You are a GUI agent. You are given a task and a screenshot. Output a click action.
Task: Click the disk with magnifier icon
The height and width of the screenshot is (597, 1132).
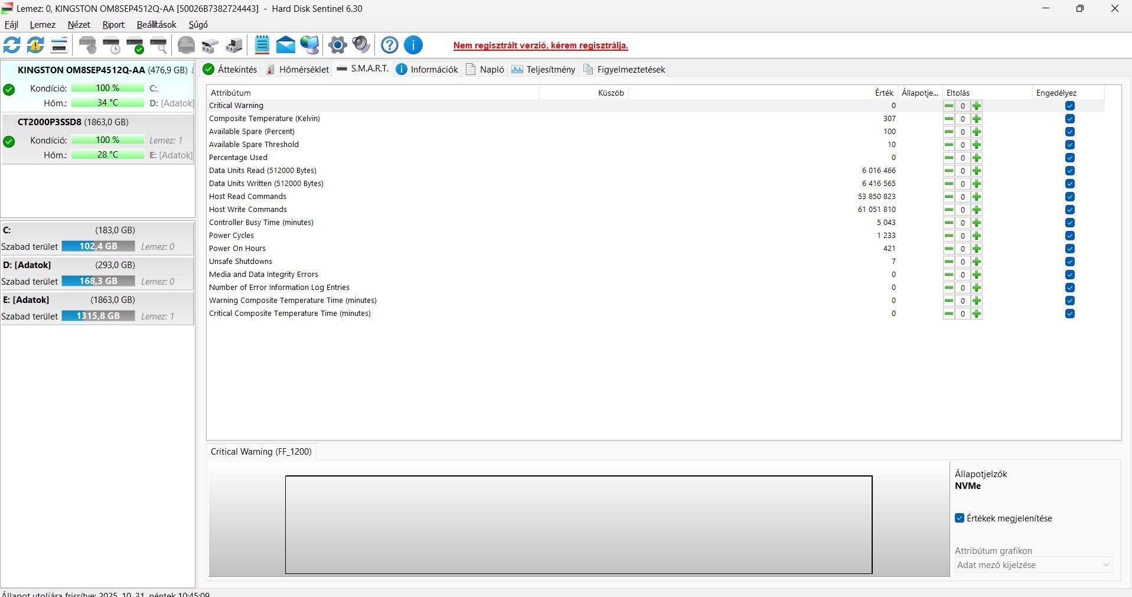click(x=159, y=45)
